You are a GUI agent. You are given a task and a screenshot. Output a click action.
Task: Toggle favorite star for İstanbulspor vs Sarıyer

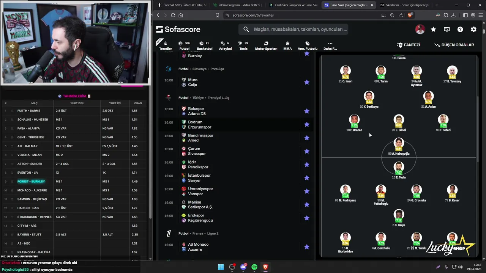pyautogui.click(x=307, y=178)
